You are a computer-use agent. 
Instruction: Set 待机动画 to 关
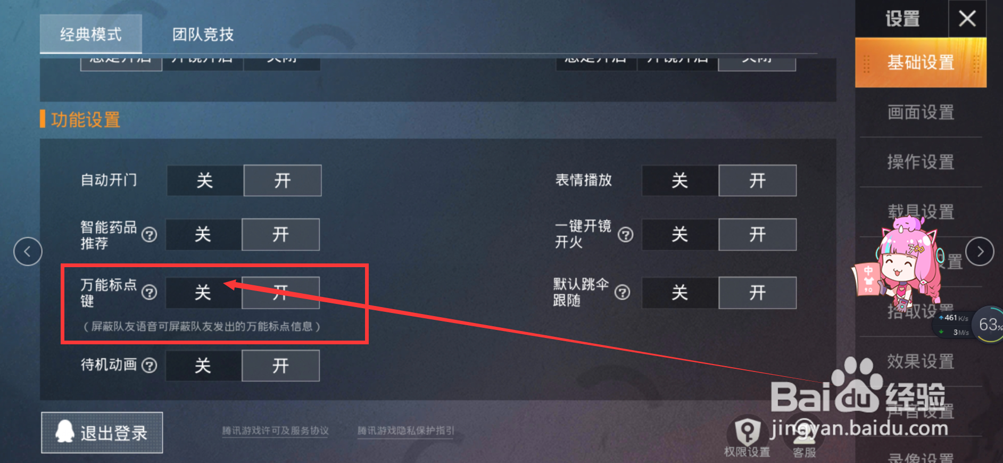tap(203, 366)
